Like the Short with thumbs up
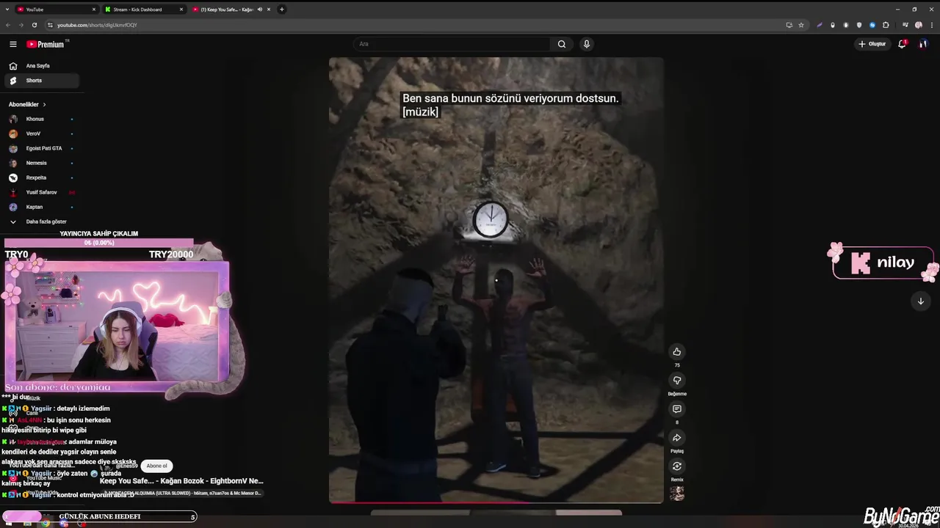Viewport: 940px width, 528px height. tap(677, 352)
